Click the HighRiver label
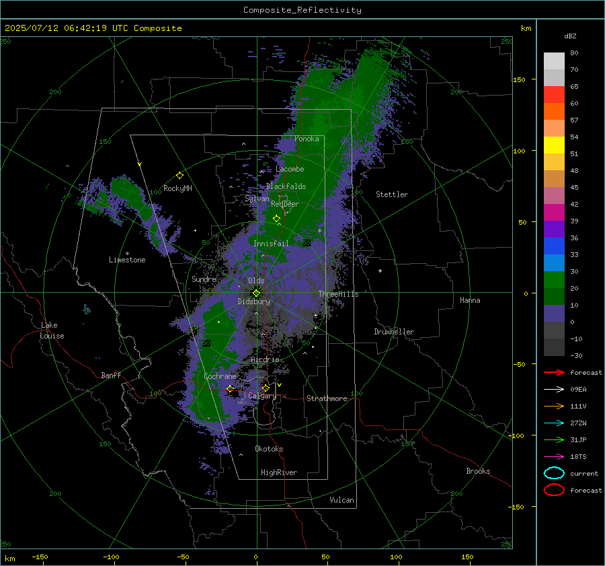This screenshot has height=566, width=605. coord(279,472)
